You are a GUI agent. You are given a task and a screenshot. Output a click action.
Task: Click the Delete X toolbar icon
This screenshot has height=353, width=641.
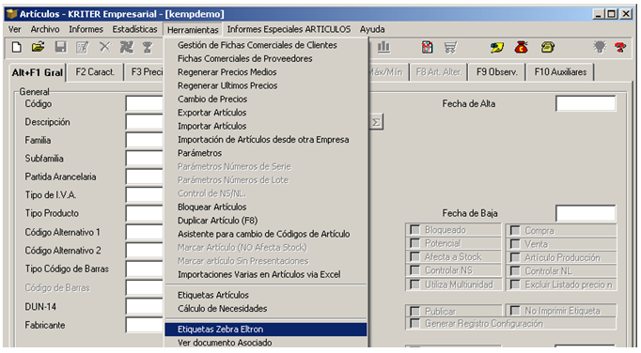105,47
